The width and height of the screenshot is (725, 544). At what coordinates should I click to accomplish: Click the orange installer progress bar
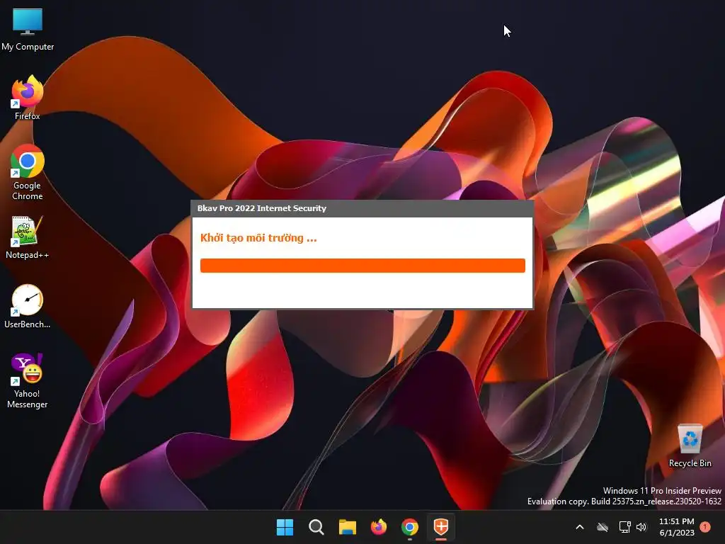pos(362,266)
